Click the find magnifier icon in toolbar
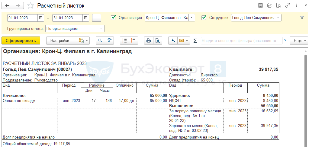312x147 pixels. [100, 40]
